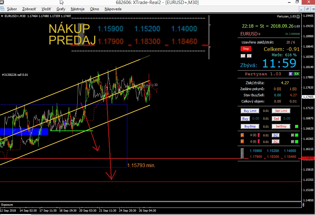This screenshot has width=315, height=215.
Task: Click the smiley icon beside Partyzan_1.03
Action: coord(298,16)
